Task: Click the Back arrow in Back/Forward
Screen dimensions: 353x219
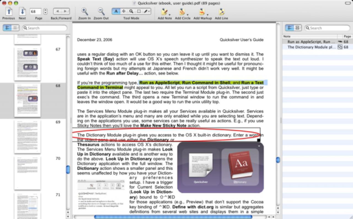Action: (57, 12)
